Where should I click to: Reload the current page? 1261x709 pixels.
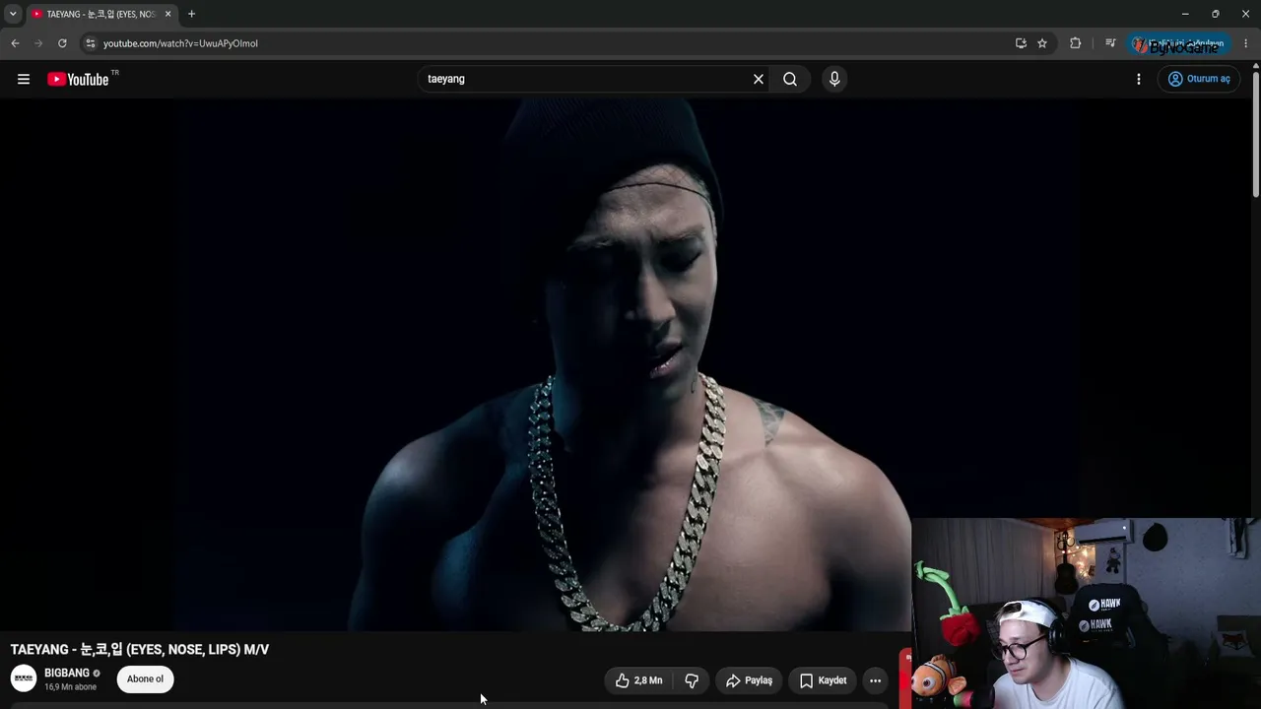pyautogui.click(x=62, y=43)
